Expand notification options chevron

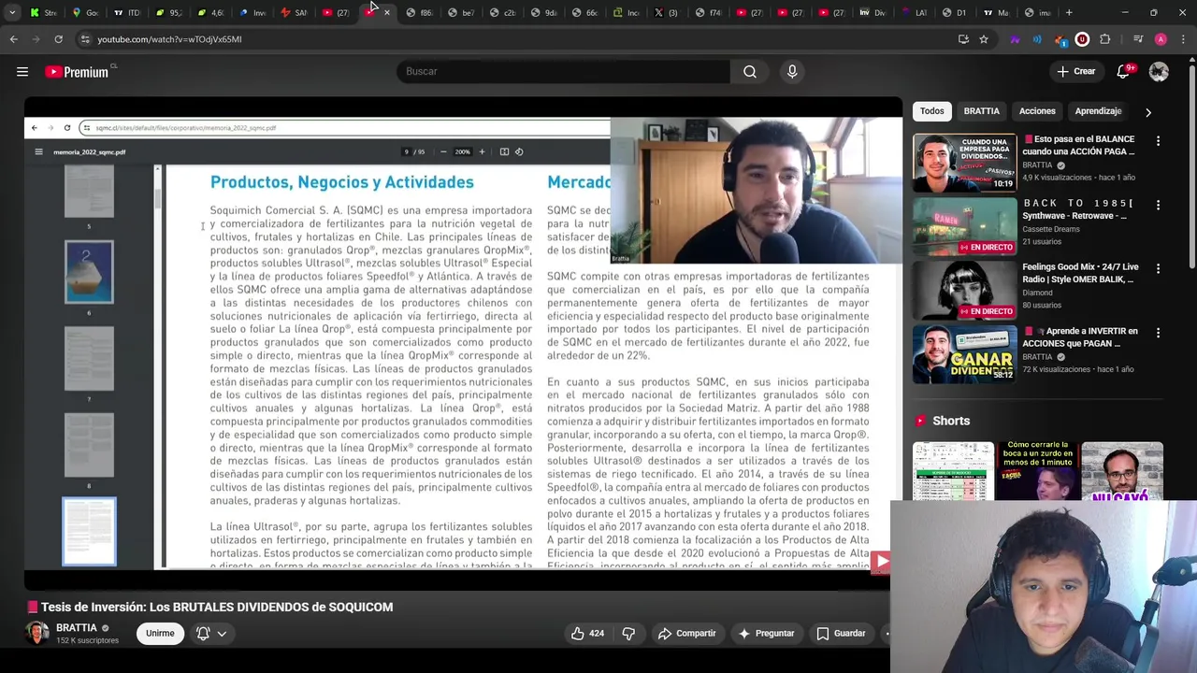[222, 634]
